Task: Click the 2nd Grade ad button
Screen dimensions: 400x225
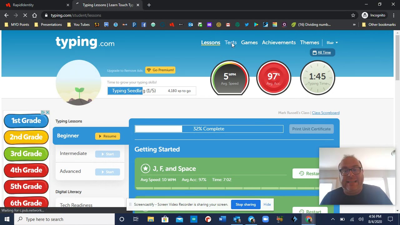Action: coord(26,137)
